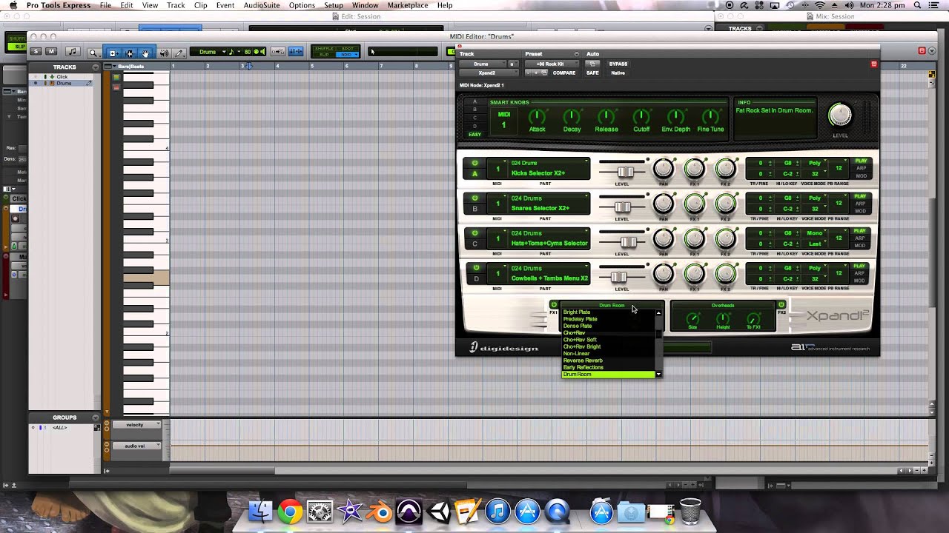Enable MOD mode for part B

pos(861,210)
